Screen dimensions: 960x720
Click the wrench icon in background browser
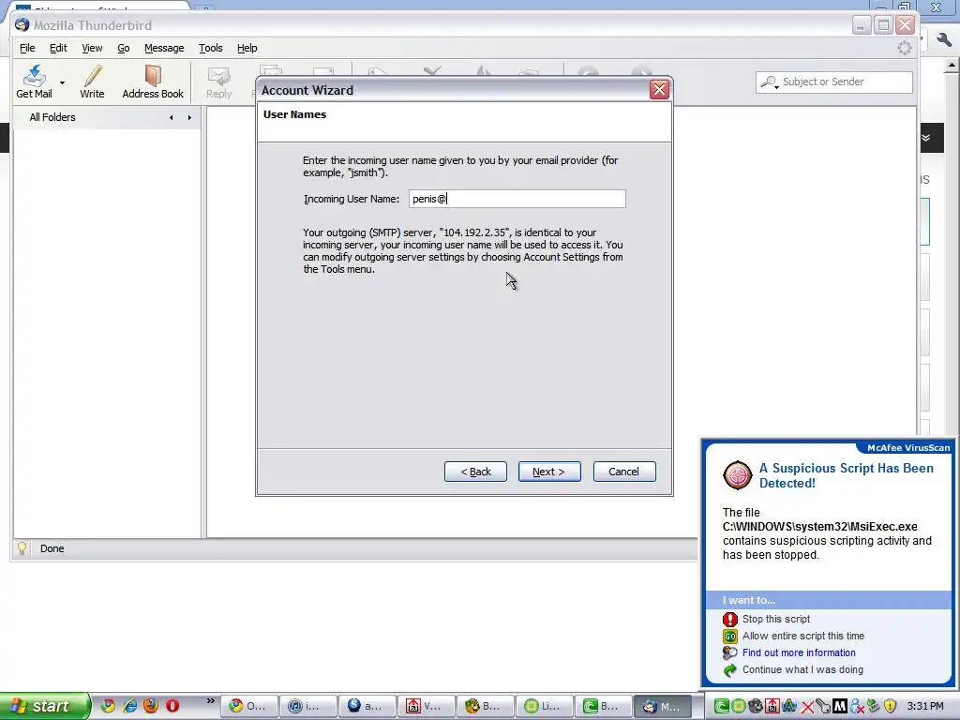point(944,40)
